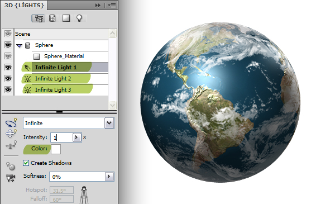Click point light at origin icon

click(11, 166)
